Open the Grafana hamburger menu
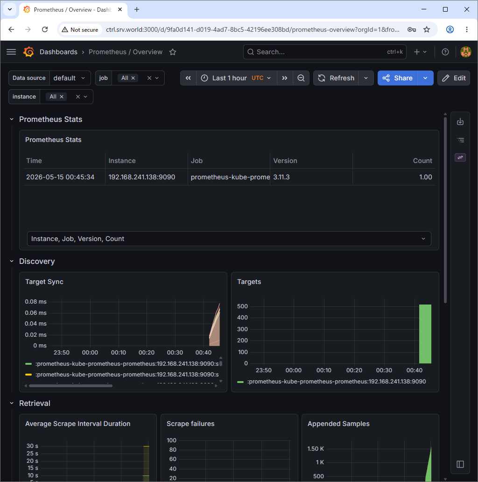Image resolution: width=478 pixels, height=482 pixels. point(11,52)
